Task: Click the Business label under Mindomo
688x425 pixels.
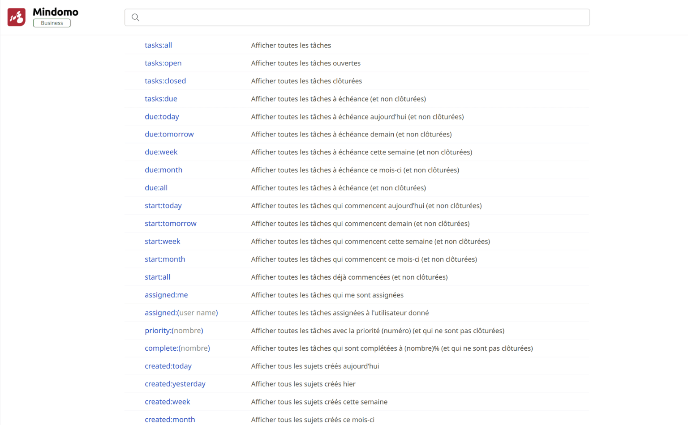Action: [52, 23]
